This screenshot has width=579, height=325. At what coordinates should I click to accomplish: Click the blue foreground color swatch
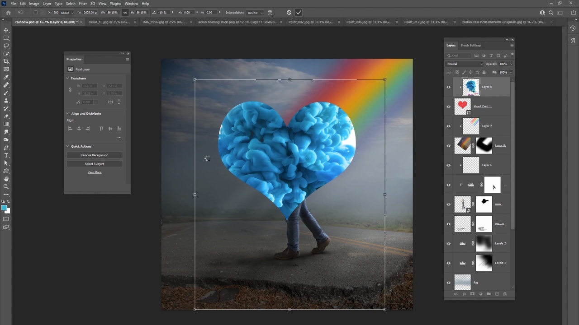[4, 208]
